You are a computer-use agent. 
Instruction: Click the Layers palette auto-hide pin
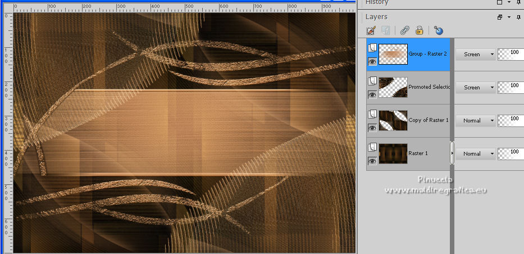(x=518, y=17)
